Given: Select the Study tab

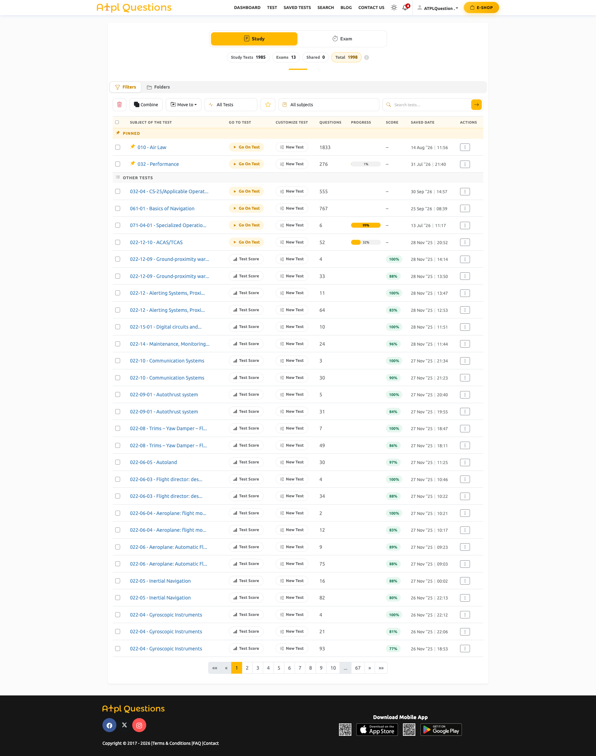Looking at the screenshot, I should click(254, 39).
